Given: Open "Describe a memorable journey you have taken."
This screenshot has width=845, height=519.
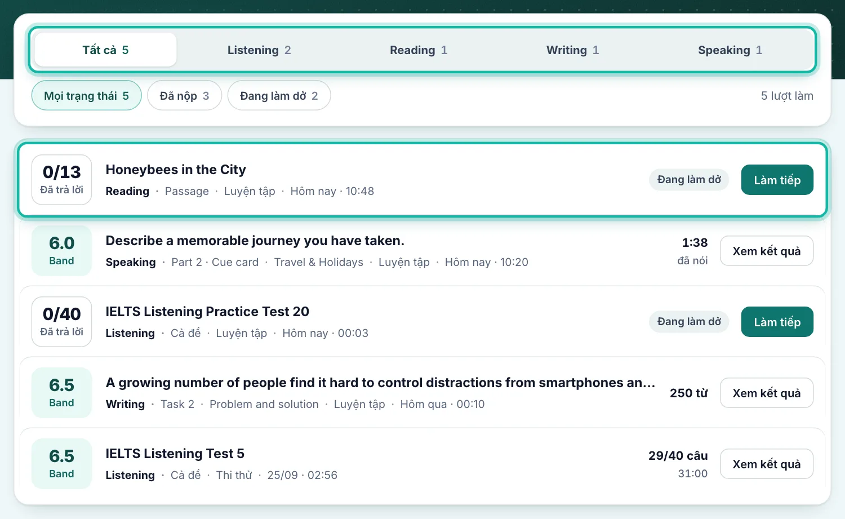Looking at the screenshot, I should 255,241.
